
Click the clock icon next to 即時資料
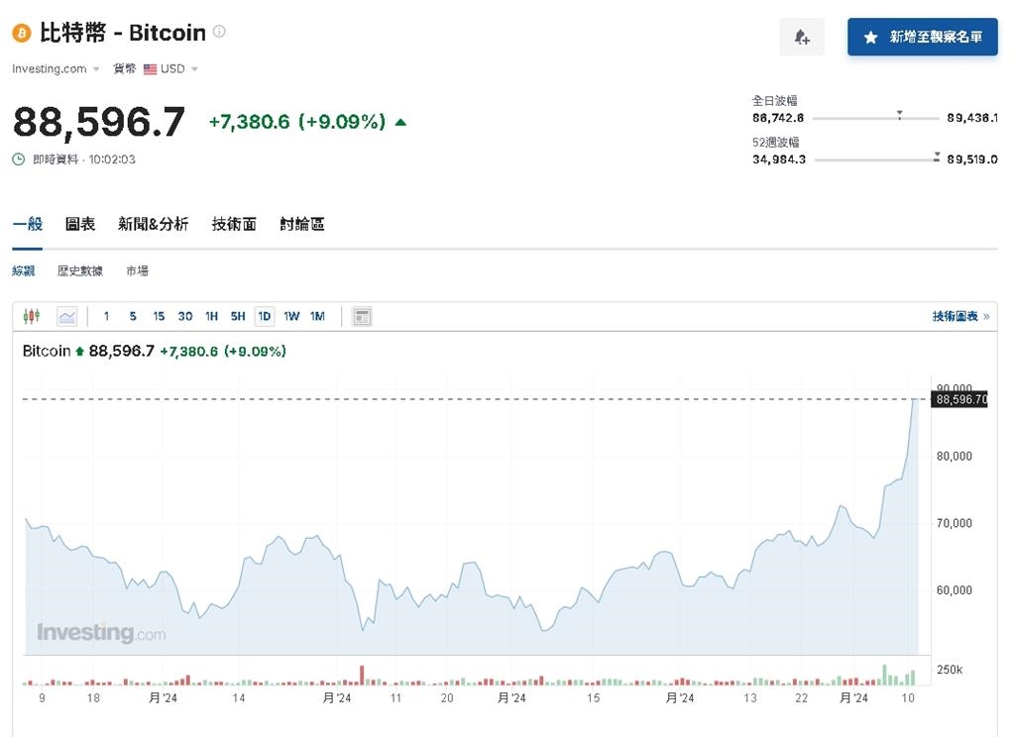point(17,158)
